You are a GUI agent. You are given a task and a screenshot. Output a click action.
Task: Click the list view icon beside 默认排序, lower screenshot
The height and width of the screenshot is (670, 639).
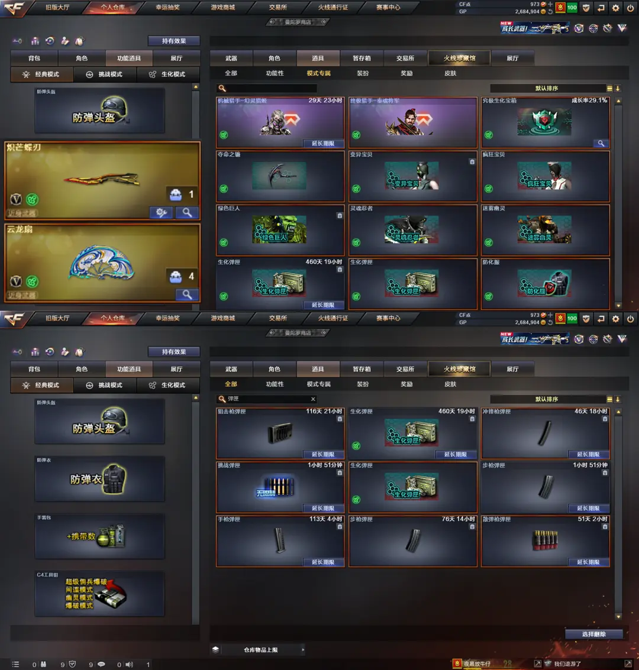pos(609,399)
